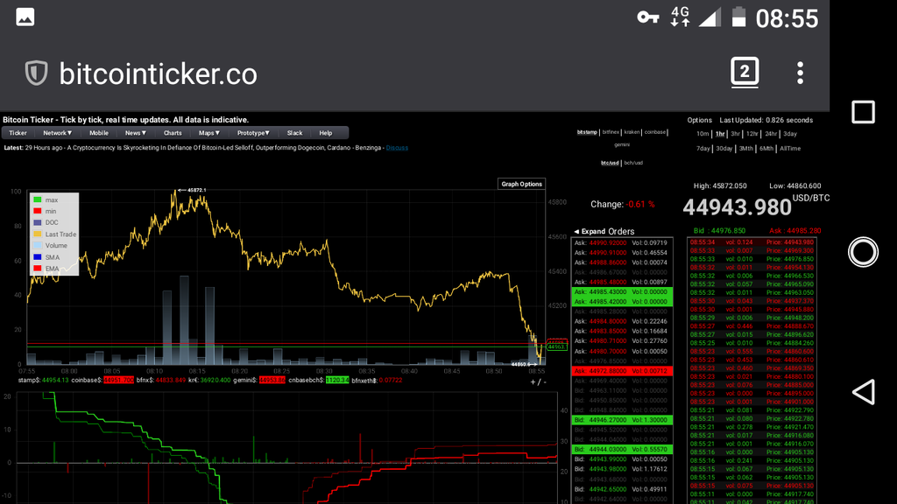Click the green Bid 44944.03000 order row
The width and height of the screenshot is (897, 504).
[622, 450]
